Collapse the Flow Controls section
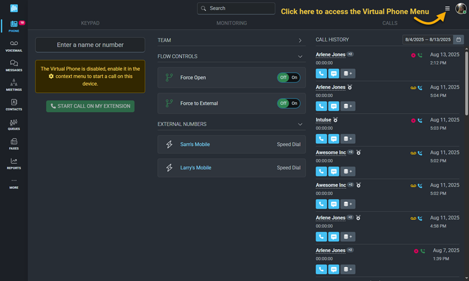 click(x=300, y=56)
